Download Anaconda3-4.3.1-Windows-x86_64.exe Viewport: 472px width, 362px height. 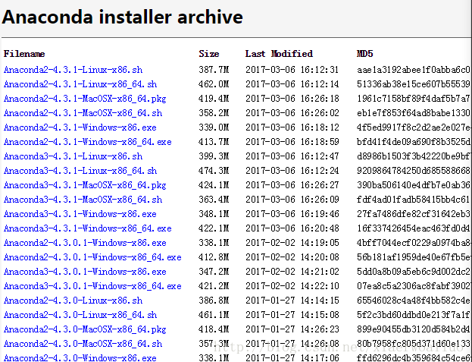(88, 228)
